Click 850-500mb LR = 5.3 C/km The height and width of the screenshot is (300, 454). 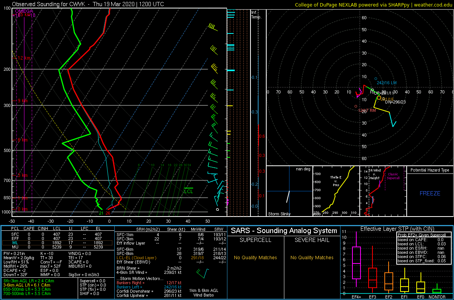point(27,289)
